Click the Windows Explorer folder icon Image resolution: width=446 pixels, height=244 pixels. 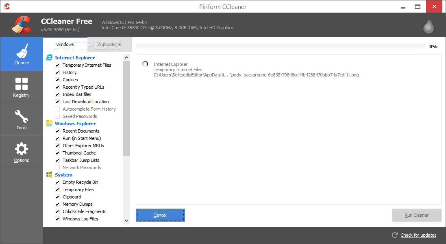point(49,123)
